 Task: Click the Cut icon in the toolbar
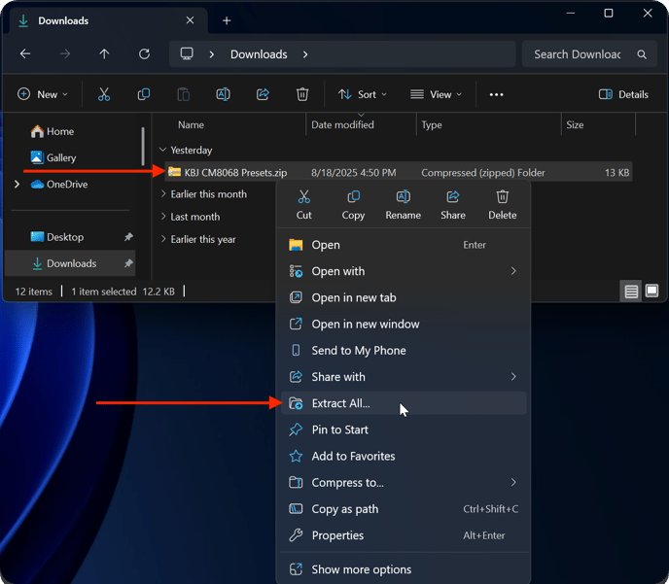(x=104, y=94)
